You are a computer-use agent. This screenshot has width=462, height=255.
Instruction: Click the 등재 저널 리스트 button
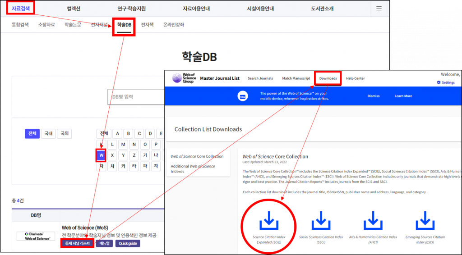pyautogui.click(x=77, y=243)
